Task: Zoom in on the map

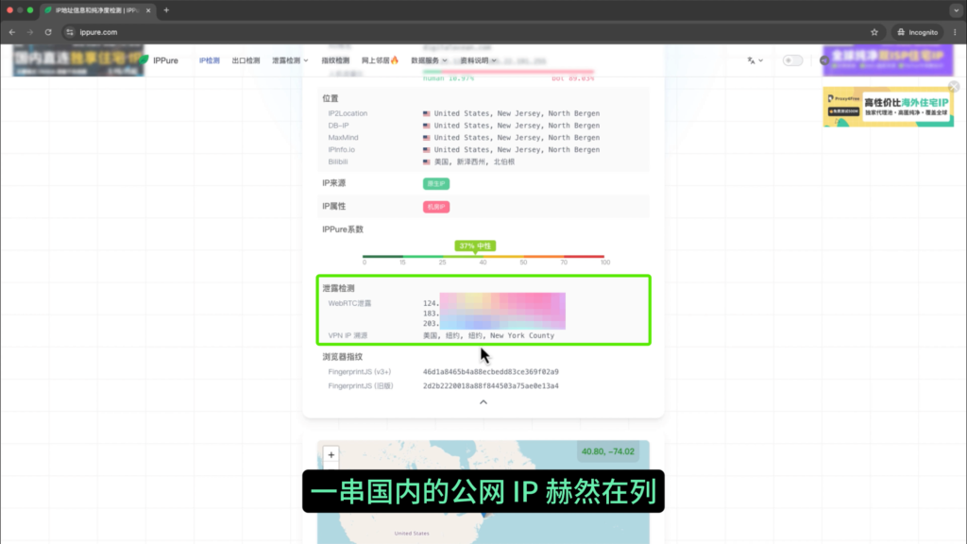Action: [331, 455]
